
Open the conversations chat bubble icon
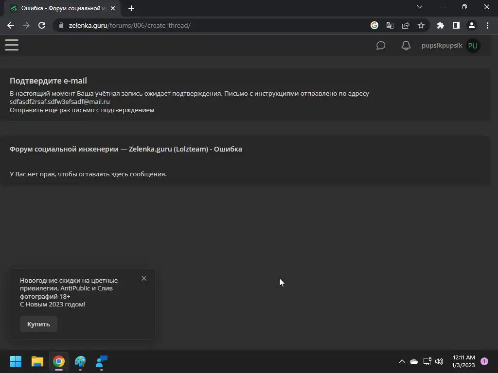tap(380, 45)
